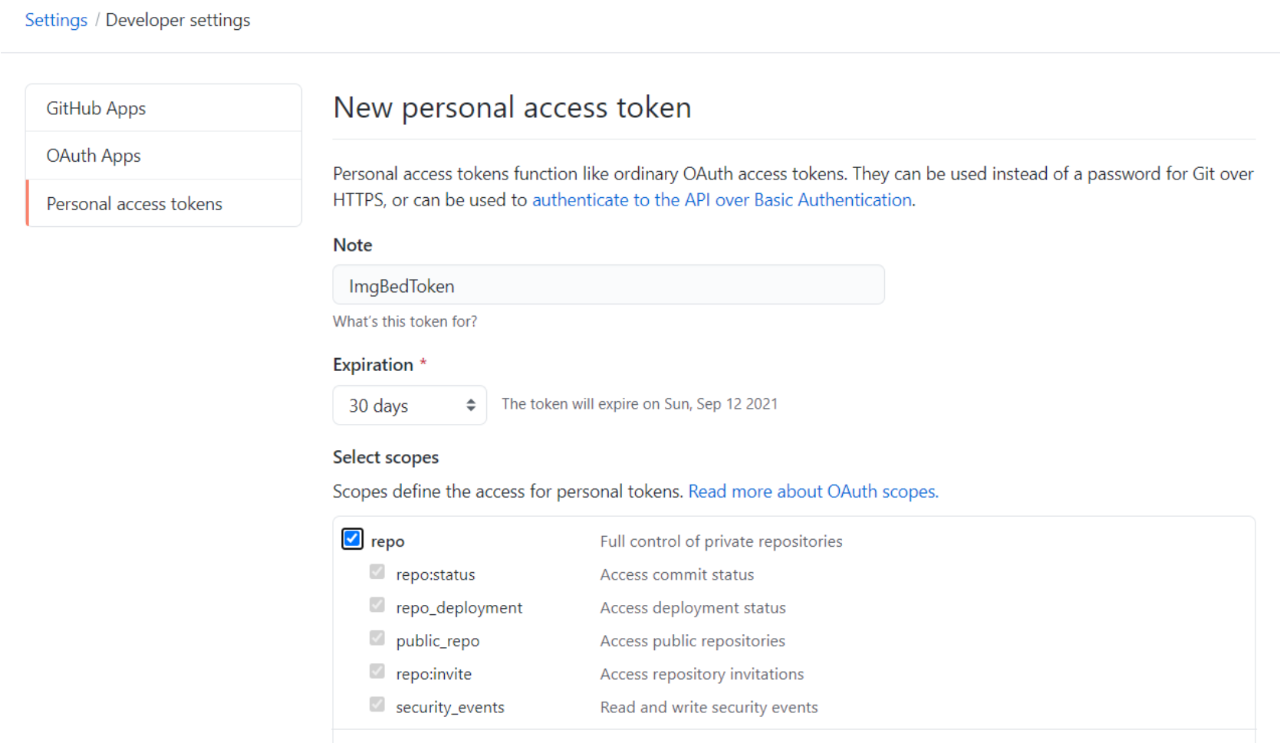Click the repo_deployment scope label
The width and height of the screenshot is (1280, 743).
[459, 608]
